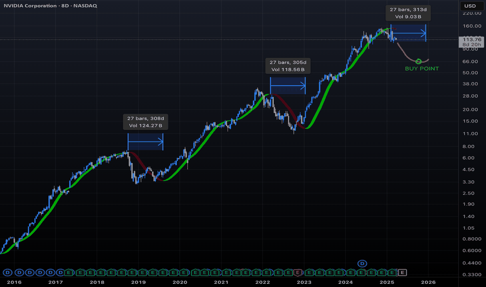Select the 27 bars, 313d measurement label
This screenshot has height=287, width=486.
tap(408, 9)
